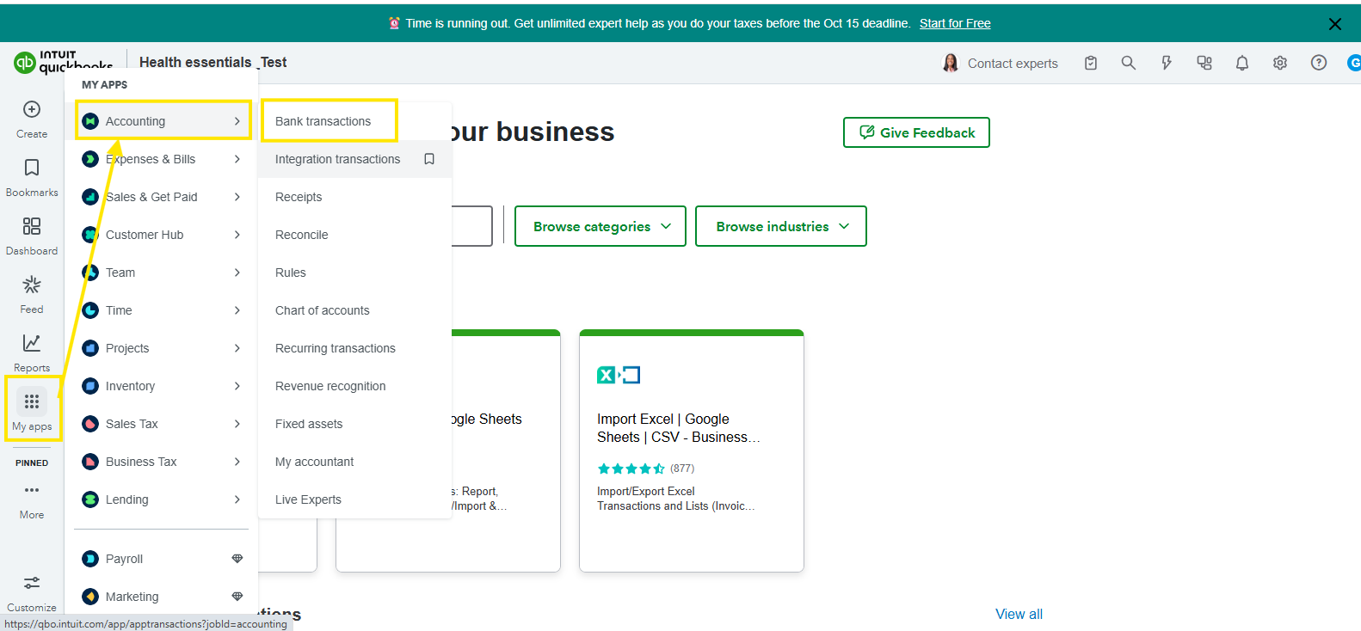Screen dimensions: 1361x631
Task: Click the Customize sliders icon
Action: pos(32,583)
